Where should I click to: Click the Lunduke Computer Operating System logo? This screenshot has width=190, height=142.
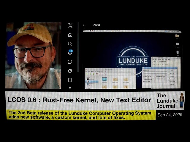pyautogui.click(x=133, y=61)
